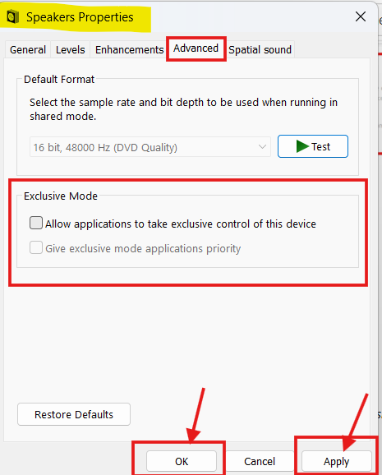Click the Restore Defaults button
The image size is (382, 475).
coord(74,414)
